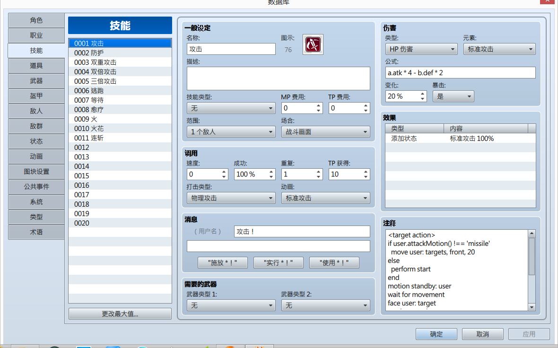Increase the TP 费用 value

366,105
